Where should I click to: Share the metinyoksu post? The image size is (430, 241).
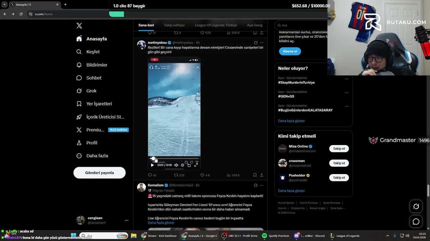(262, 175)
